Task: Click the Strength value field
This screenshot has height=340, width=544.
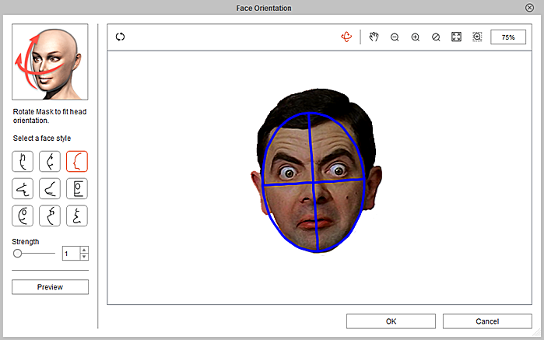Action: click(71, 254)
